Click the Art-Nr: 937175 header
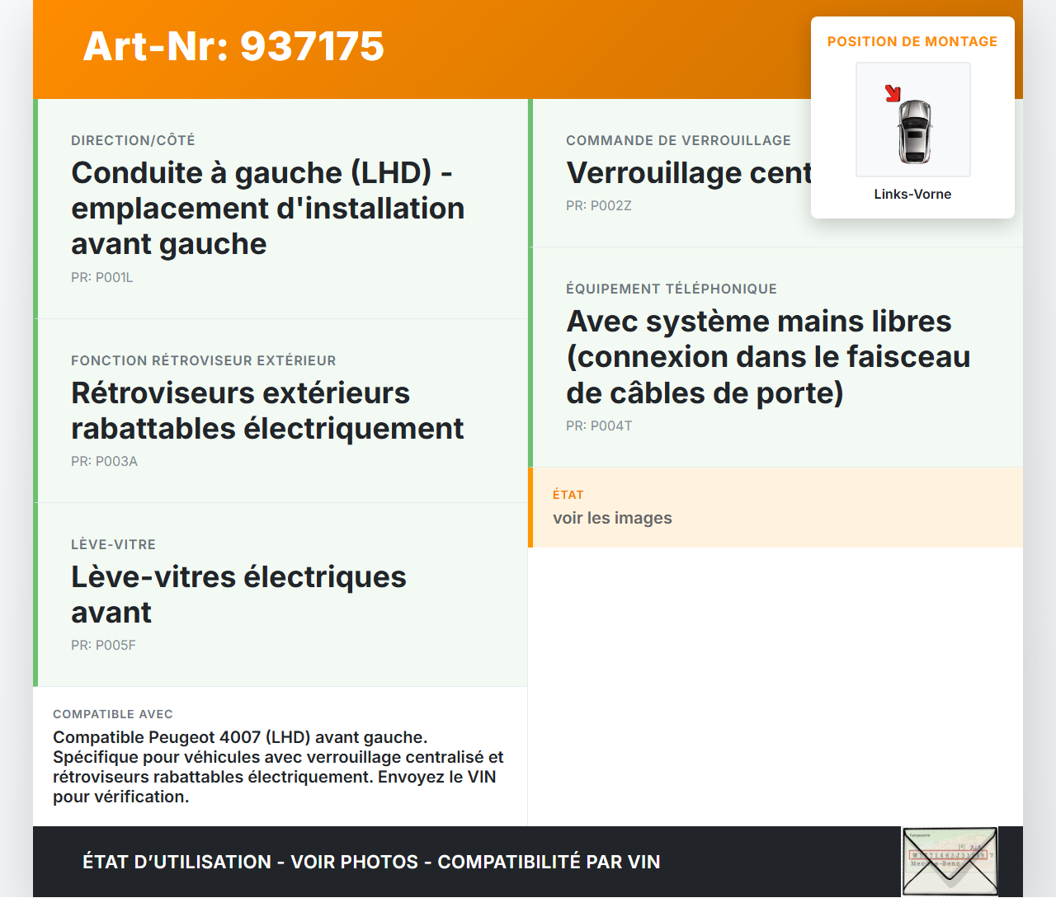This screenshot has width=1056, height=898. (x=233, y=46)
